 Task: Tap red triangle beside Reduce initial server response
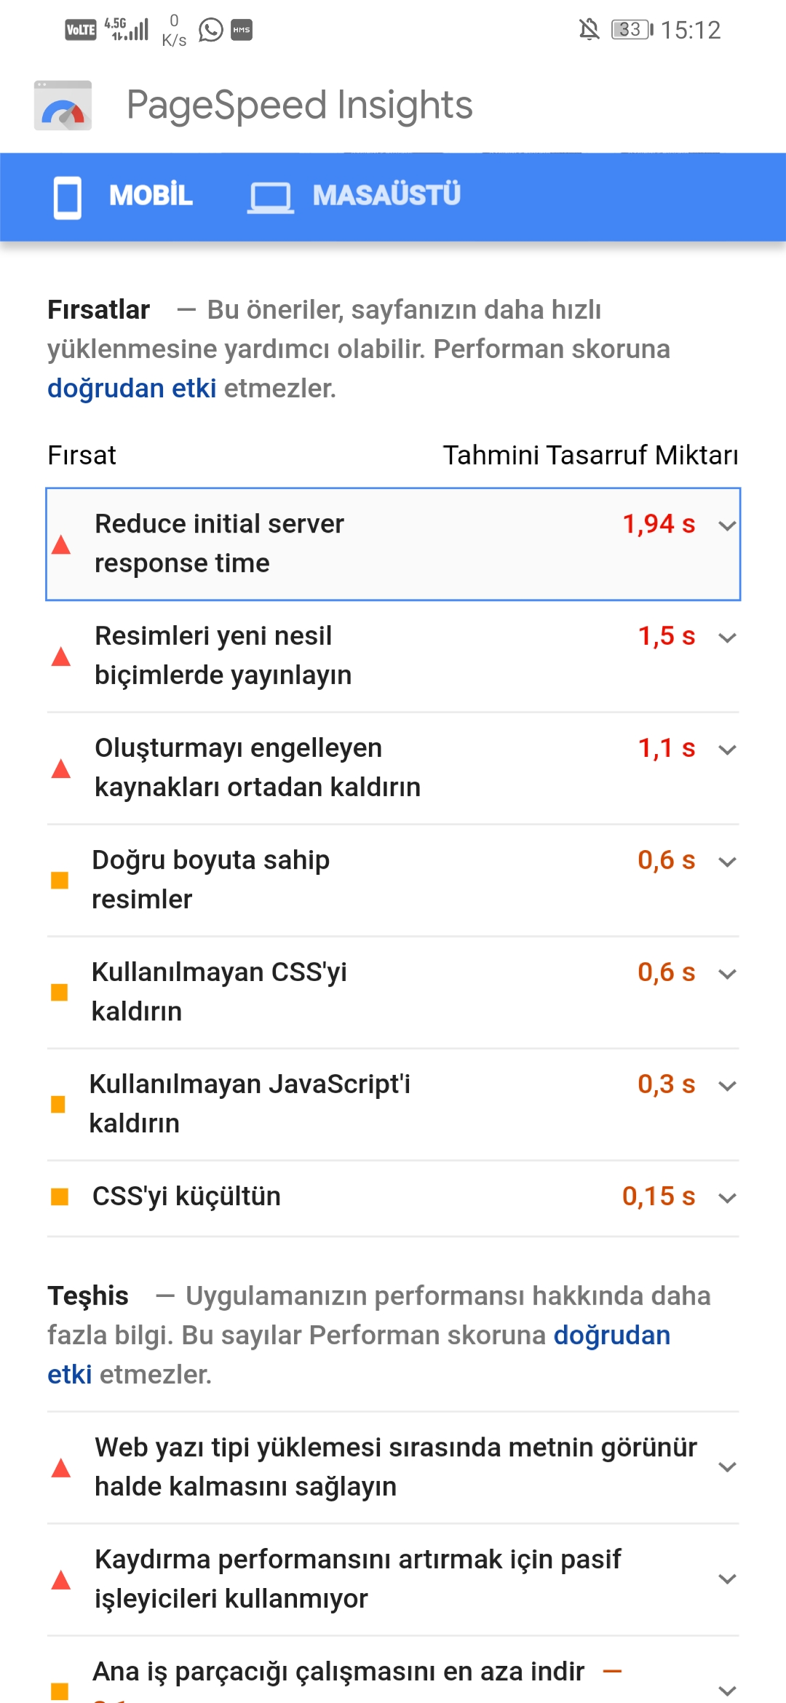(61, 544)
